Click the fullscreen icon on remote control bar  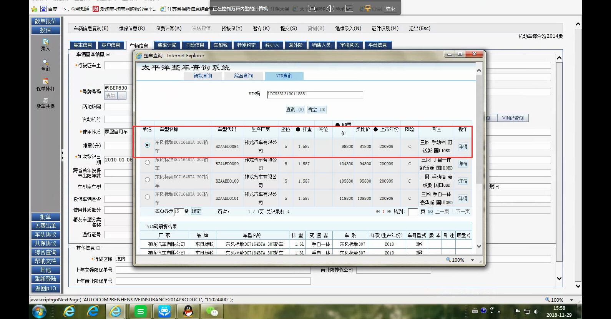[312, 8]
